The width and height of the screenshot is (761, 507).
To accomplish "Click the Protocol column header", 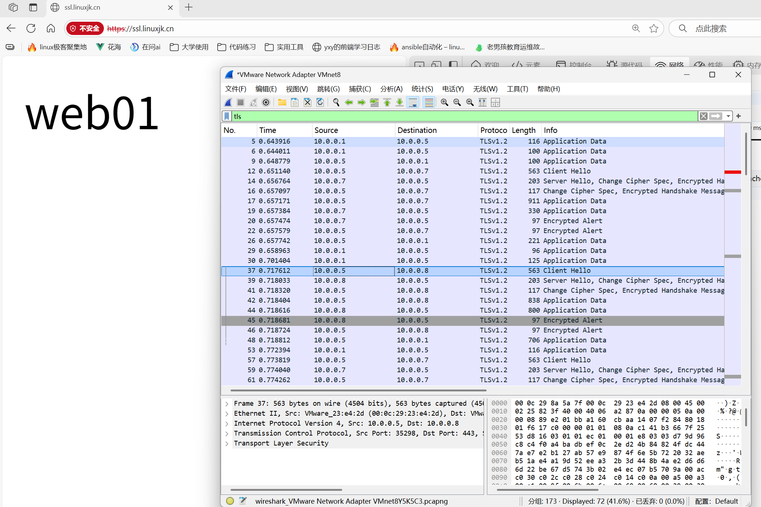I will click(x=493, y=130).
